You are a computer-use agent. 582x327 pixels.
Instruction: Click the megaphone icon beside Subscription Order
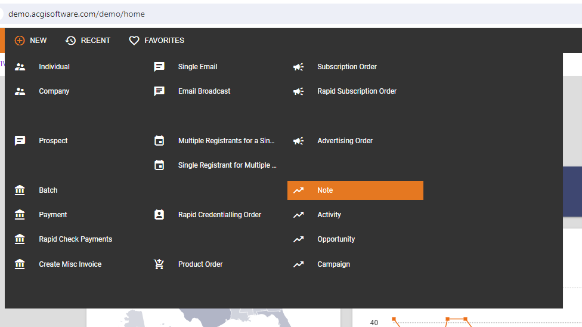(x=298, y=67)
